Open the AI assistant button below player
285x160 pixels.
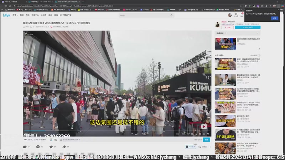pos(190,147)
